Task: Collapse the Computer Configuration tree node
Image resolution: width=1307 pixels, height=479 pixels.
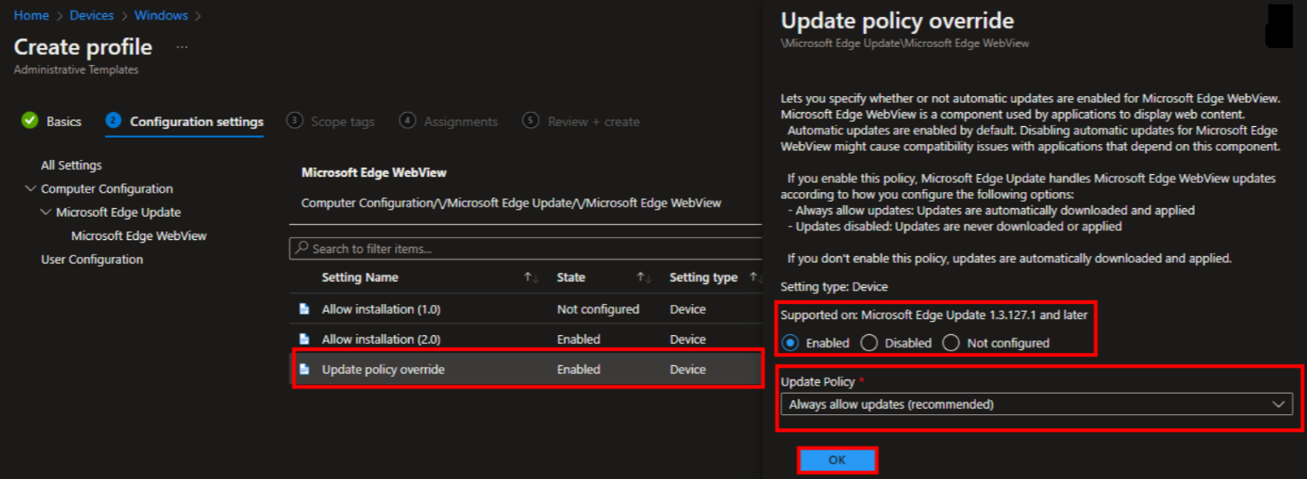Action: tap(31, 188)
